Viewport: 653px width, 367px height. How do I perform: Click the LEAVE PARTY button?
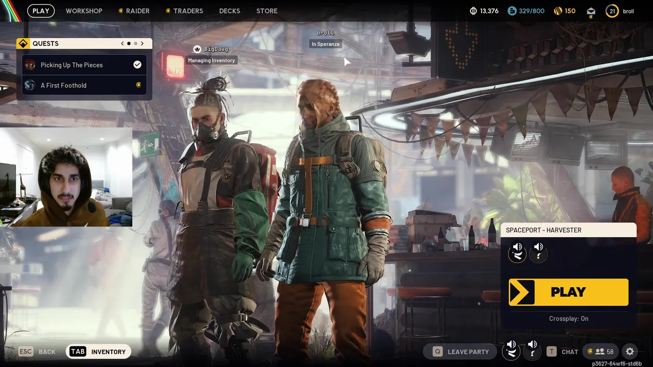pyautogui.click(x=461, y=352)
